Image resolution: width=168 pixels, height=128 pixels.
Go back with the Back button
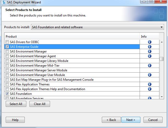(111, 120)
